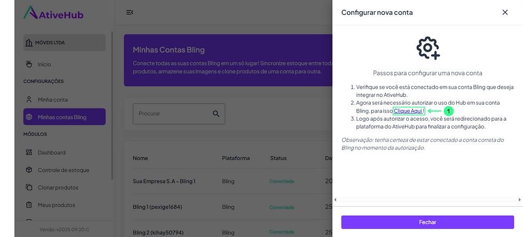Click the Meus produtos clipboard icon

29,205
